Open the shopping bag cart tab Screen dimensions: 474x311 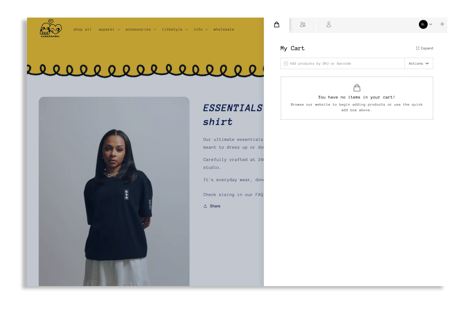pyautogui.click(x=276, y=25)
